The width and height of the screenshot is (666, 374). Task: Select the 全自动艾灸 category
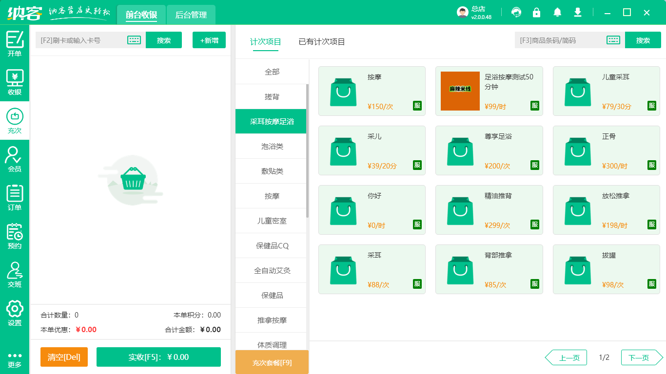click(x=272, y=270)
